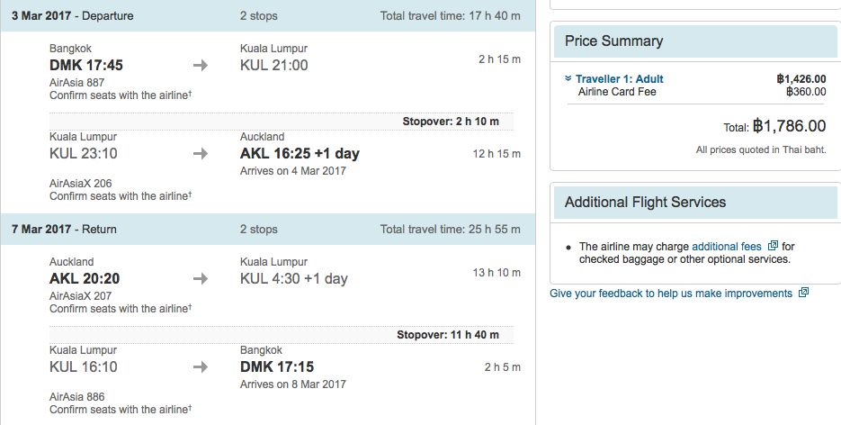
Task: Click the Stopover 11 h 40 m bar
Action: click(282, 335)
